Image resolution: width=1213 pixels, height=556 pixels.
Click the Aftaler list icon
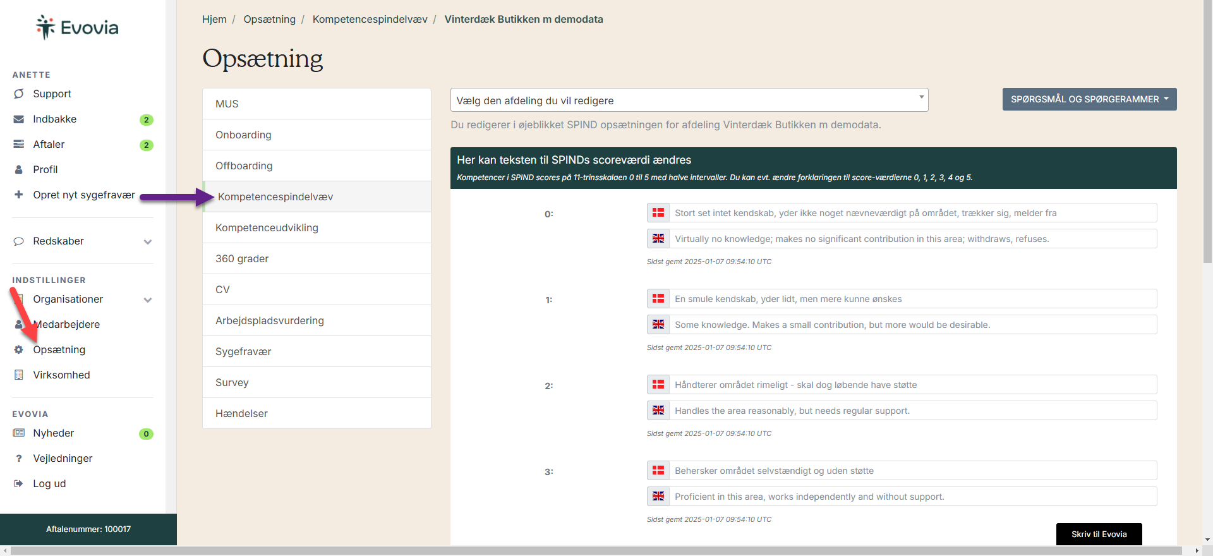(19, 144)
